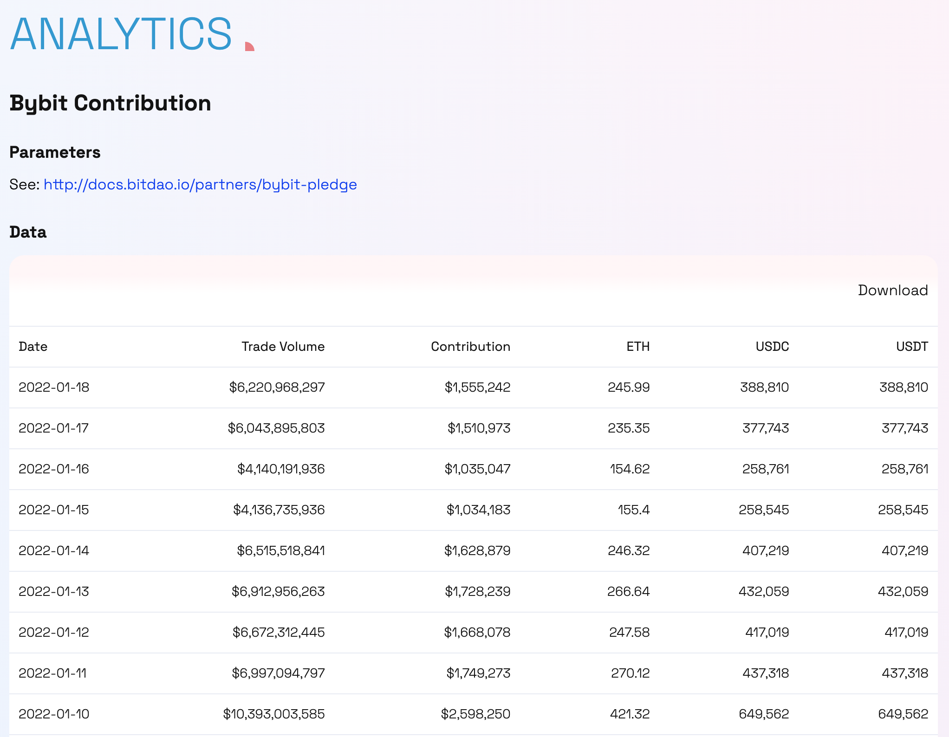
Task: Open the docs.bitdao.io bybit-pledge link
Action: tap(200, 185)
